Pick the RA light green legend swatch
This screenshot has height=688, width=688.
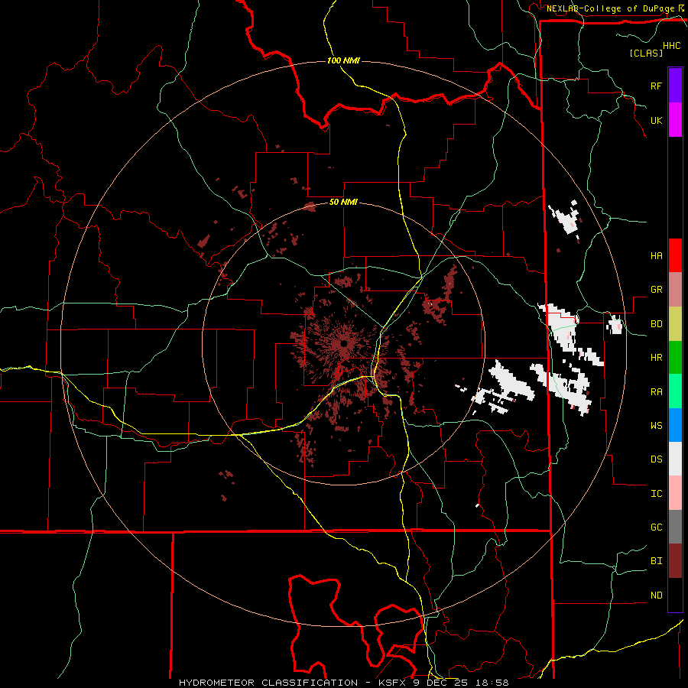tap(675, 391)
